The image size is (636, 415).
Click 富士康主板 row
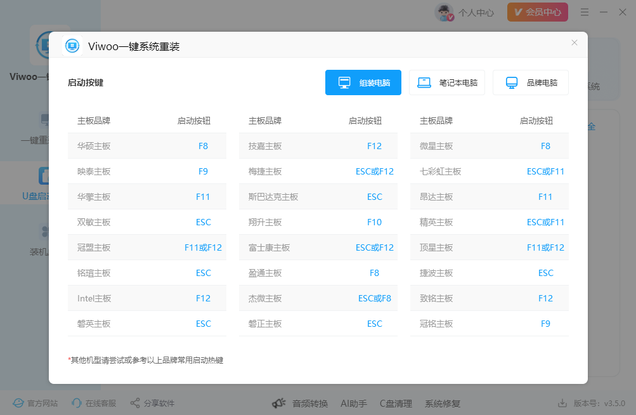[x=318, y=247]
